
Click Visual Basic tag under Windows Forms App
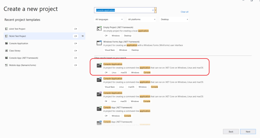click(110, 50)
